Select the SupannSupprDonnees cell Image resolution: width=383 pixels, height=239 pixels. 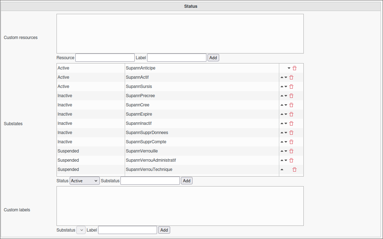pyautogui.click(x=202, y=133)
